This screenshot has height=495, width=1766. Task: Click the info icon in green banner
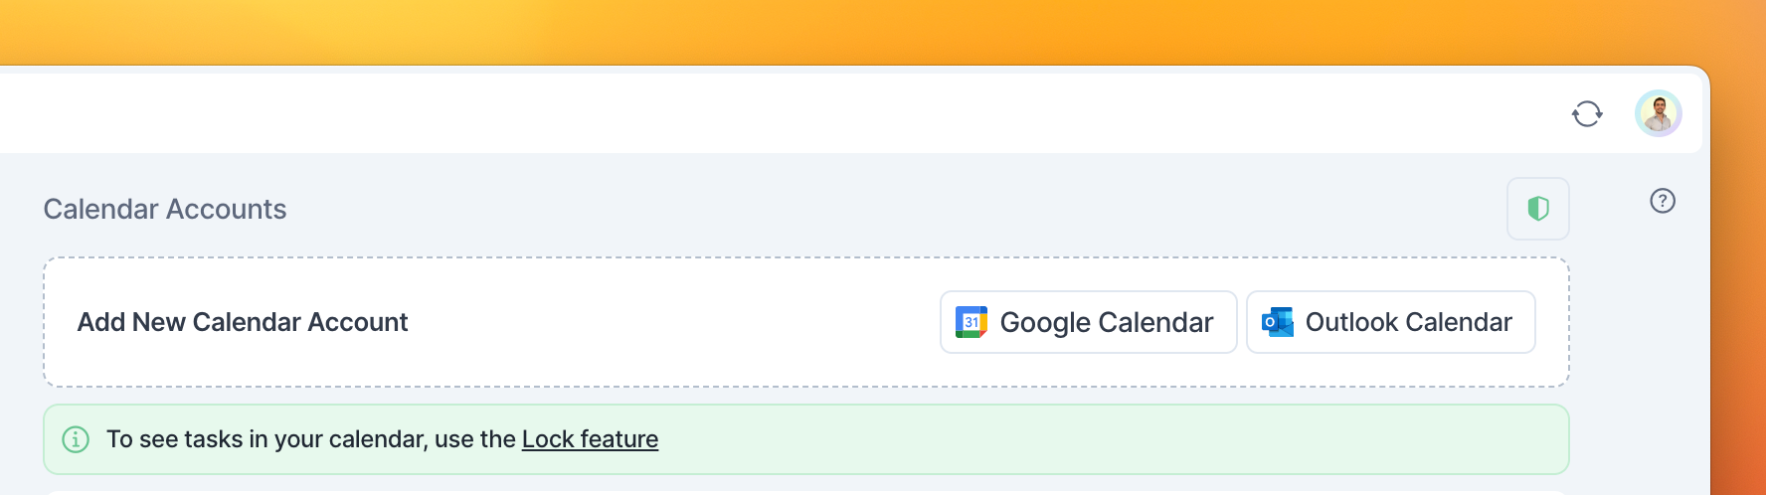click(76, 439)
